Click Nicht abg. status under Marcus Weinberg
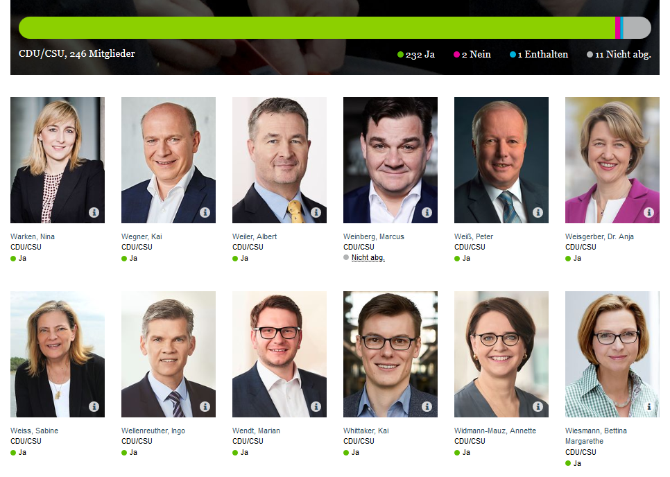This screenshot has height=477, width=670. click(368, 257)
